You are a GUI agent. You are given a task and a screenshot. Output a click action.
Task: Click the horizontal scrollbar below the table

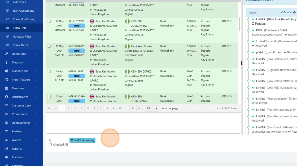pos(143,133)
